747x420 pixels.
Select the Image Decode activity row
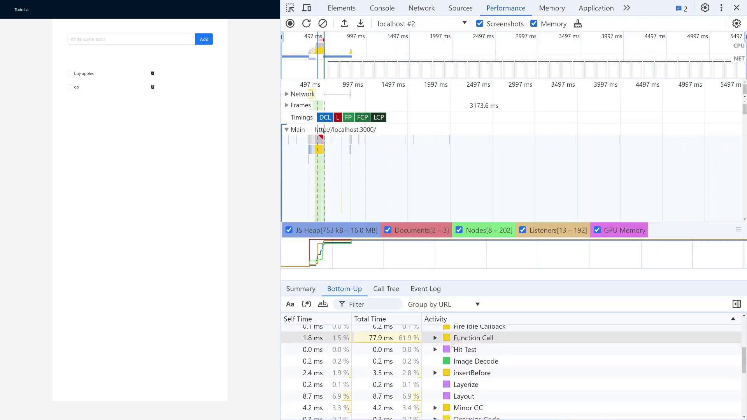click(510, 361)
